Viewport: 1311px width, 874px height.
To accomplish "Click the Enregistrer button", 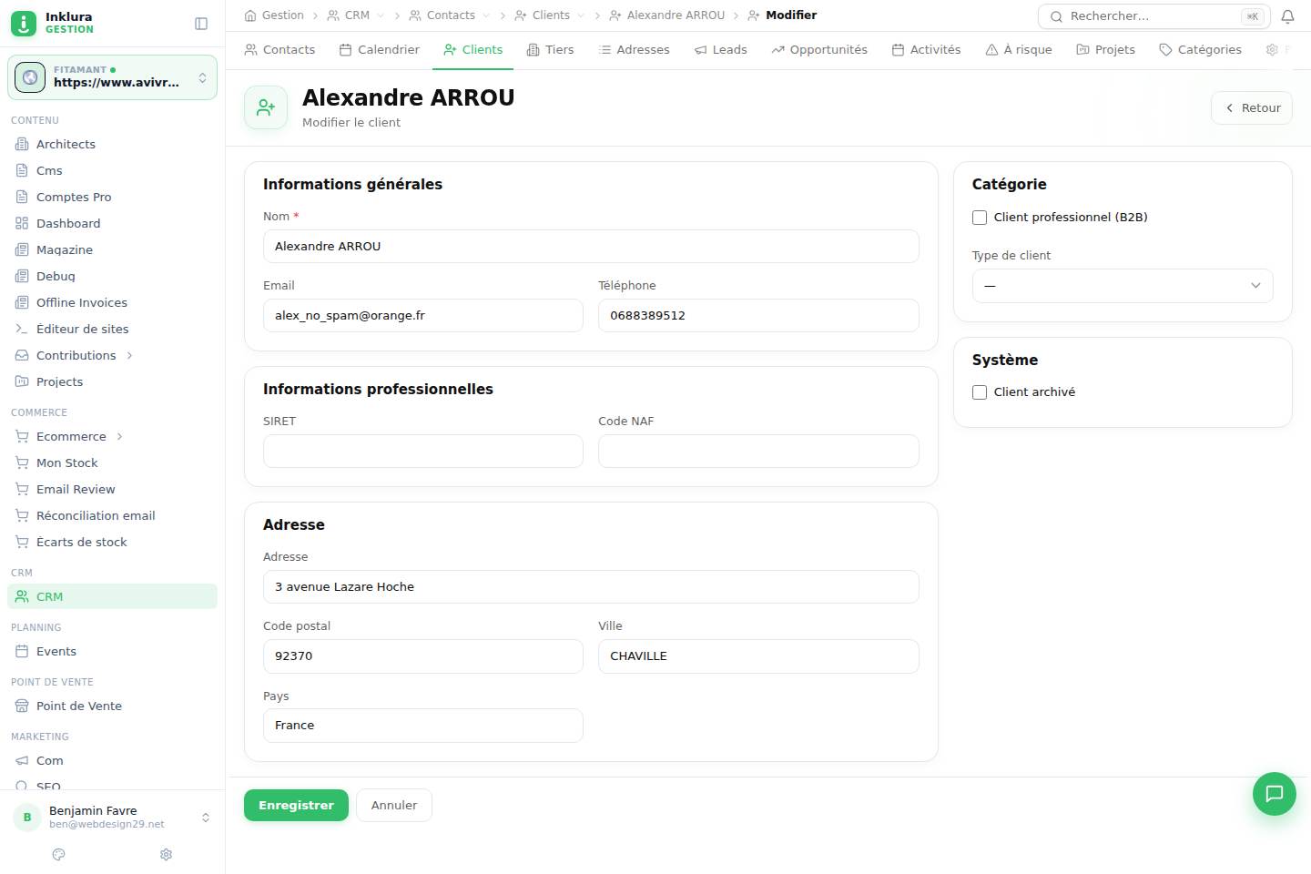I will pyautogui.click(x=296, y=805).
